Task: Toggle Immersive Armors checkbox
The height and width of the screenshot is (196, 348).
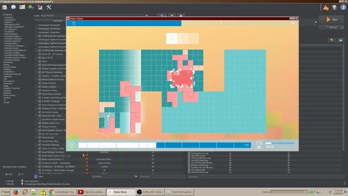Action: point(40,90)
